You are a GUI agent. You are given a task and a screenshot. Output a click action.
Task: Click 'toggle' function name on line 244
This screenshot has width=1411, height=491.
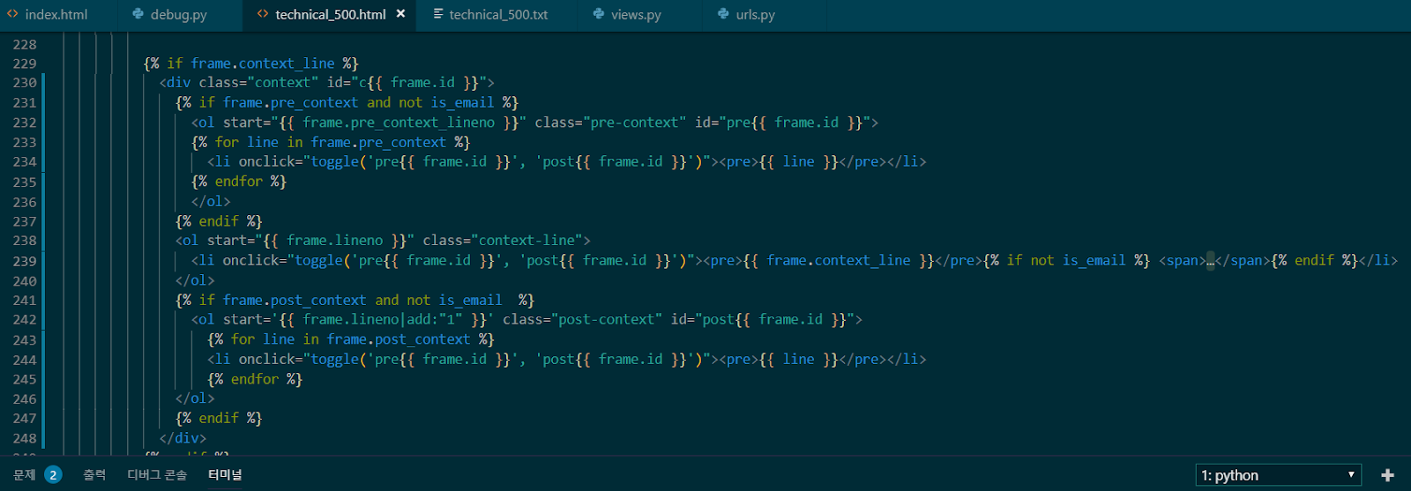pyautogui.click(x=335, y=360)
